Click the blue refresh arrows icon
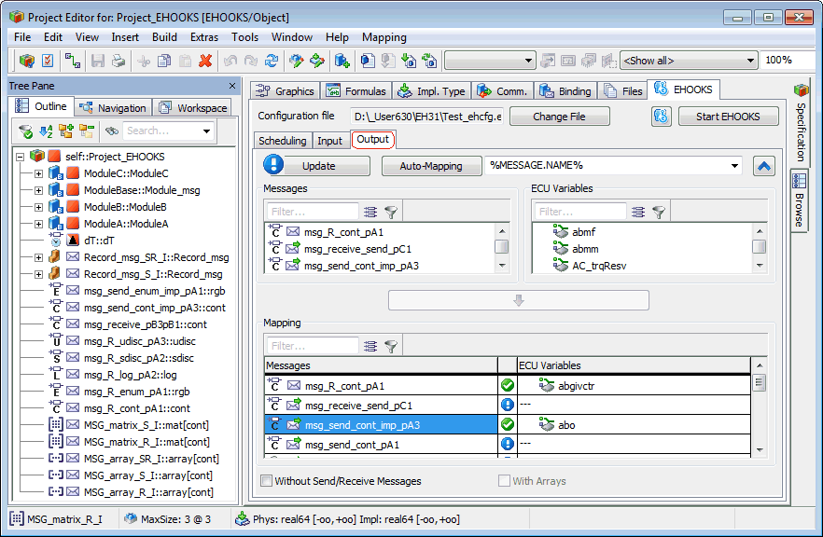This screenshot has width=823, height=537. [x=272, y=61]
